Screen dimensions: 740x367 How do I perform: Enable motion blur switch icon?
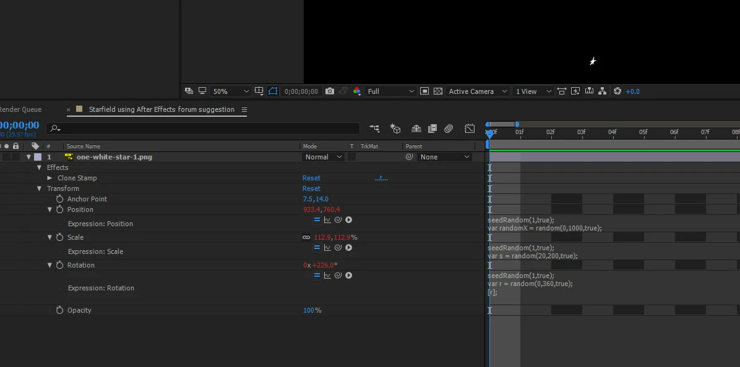pyautogui.click(x=449, y=128)
